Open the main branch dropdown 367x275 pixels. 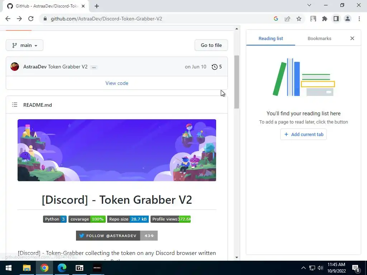click(x=25, y=45)
